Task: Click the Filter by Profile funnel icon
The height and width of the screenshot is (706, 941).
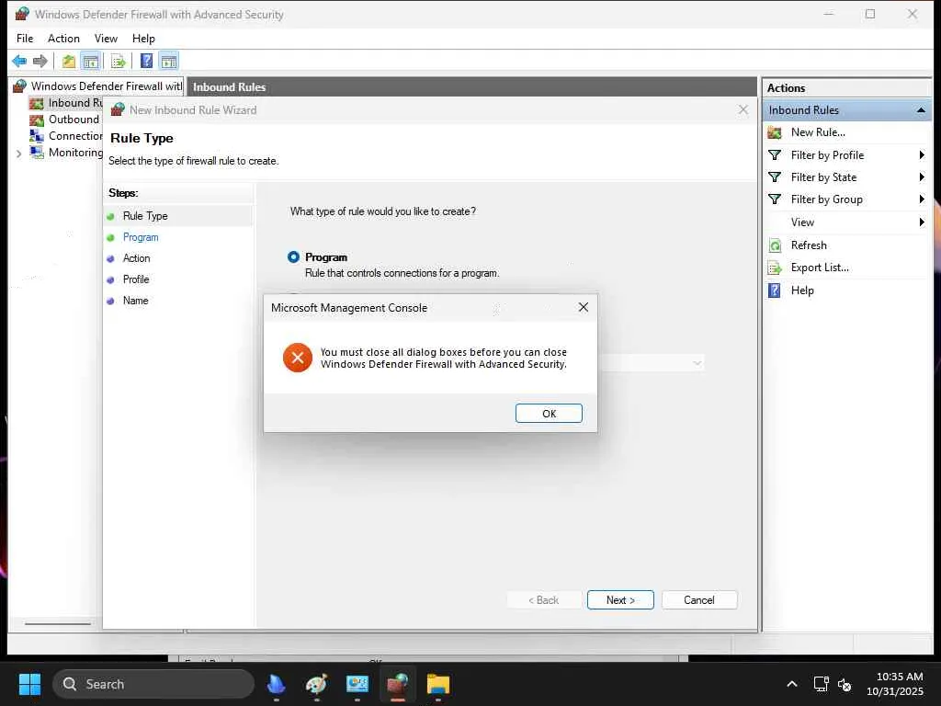Action: pos(775,154)
